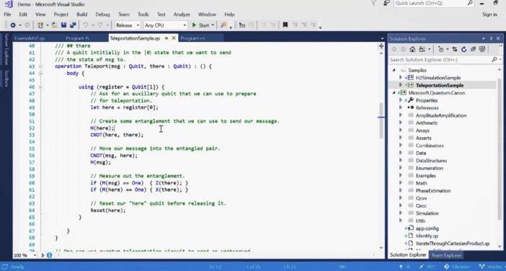Click the Save All toolbar icon
The height and width of the screenshot is (271, 506).
point(73,25)
